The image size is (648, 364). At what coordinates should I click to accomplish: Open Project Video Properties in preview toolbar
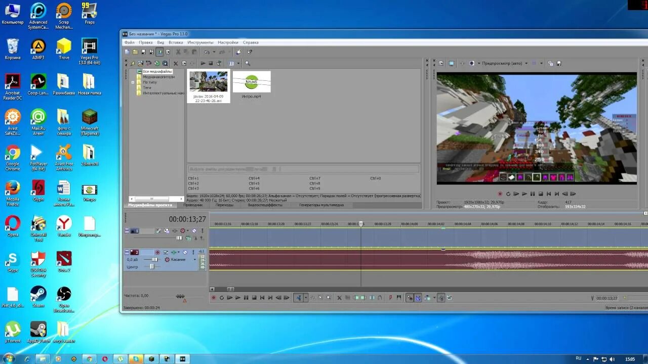point(441,63)
